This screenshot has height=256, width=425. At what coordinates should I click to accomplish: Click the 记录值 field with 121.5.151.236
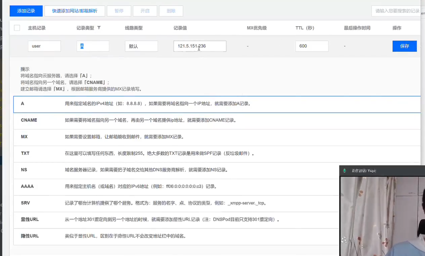pos(200,46)
